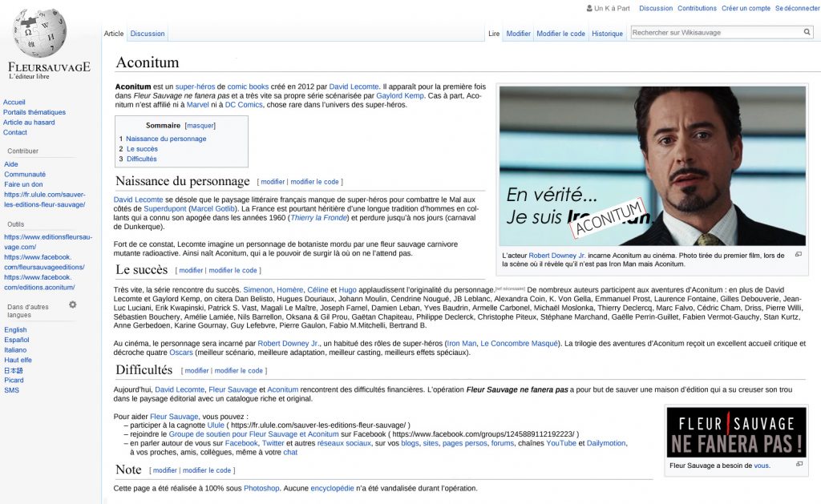Click the vous link in banner caption
This screenshot has width=821, height=504.
coord(762,466)
